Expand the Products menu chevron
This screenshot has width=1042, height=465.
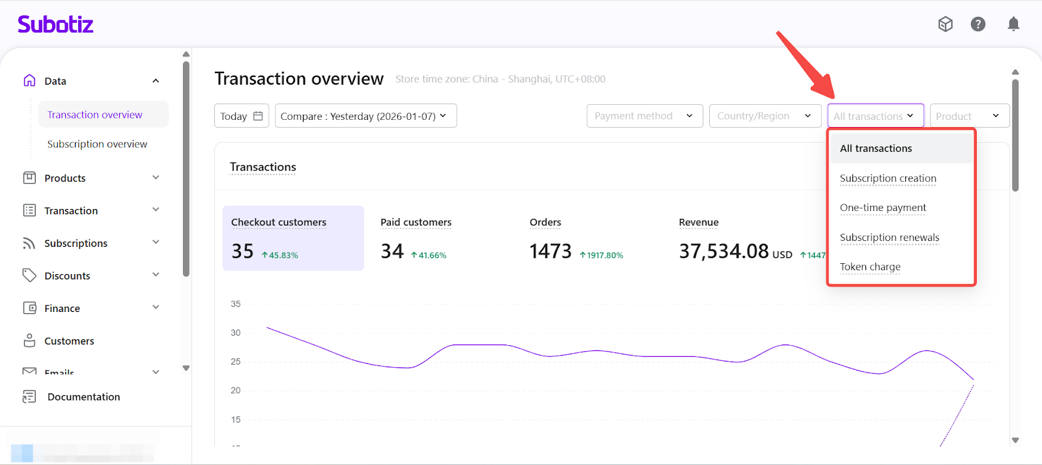coord(156,178)
